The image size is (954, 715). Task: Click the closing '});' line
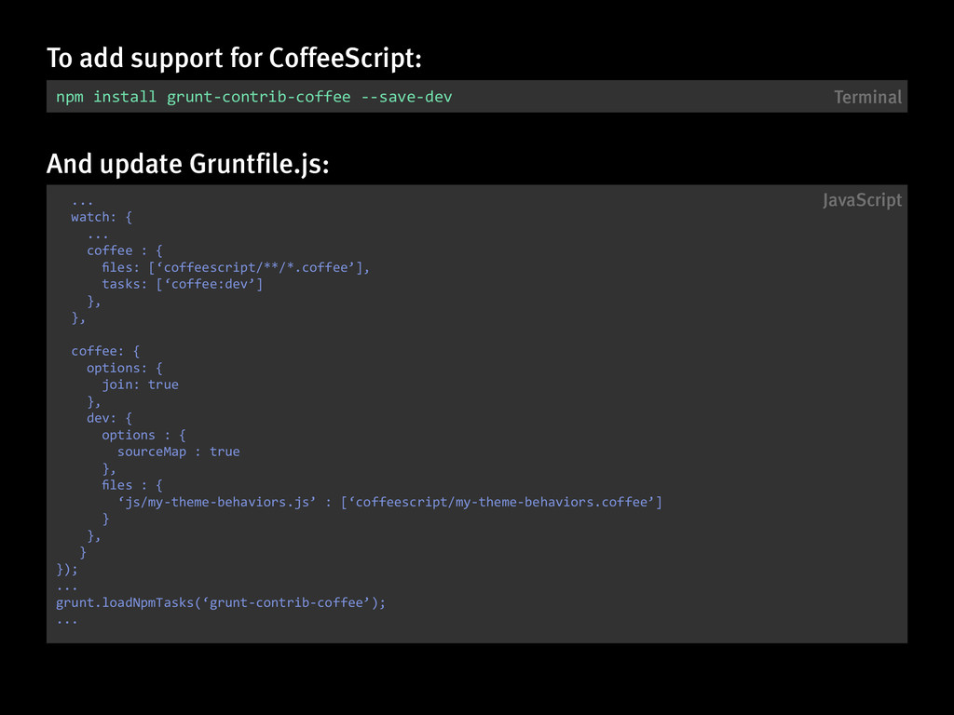67,569
